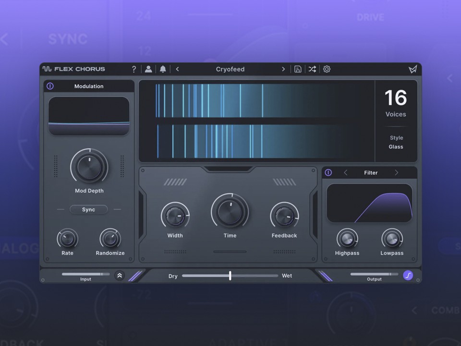Go to next preset arrow
This screenshot has width=461, height=346.
tap(283, 69)
